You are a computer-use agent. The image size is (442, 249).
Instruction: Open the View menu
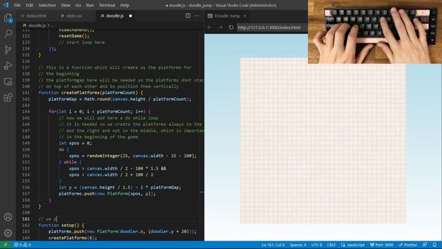66,5
